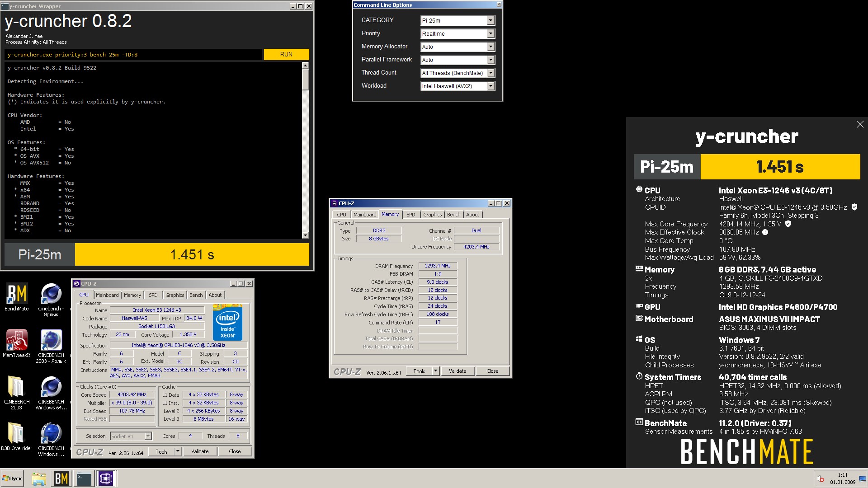
Task: Open the BenchMate desktop shortcut
Action: tap(17, 297)
